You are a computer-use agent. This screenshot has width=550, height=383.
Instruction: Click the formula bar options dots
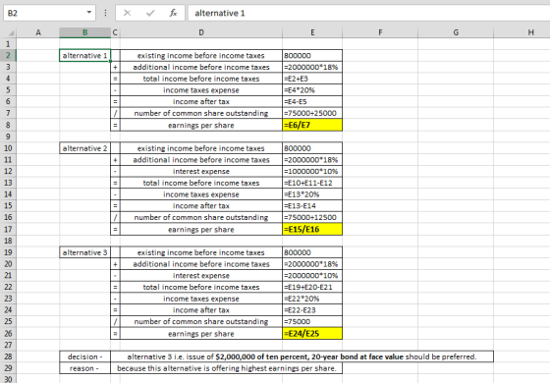[105, 13]
